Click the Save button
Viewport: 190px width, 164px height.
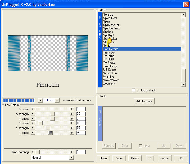[119, 158]
